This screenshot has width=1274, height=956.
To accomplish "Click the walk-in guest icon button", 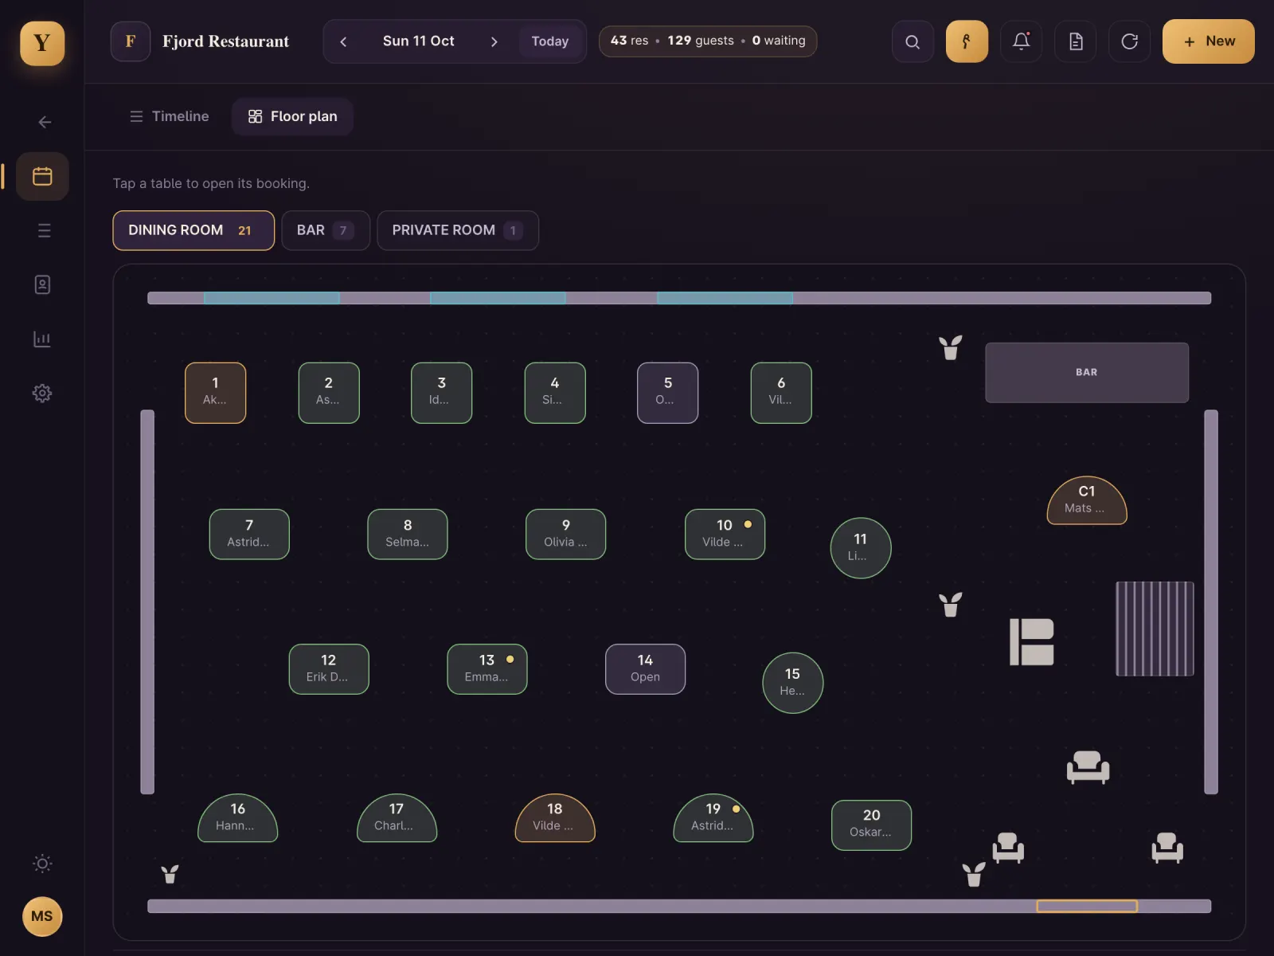I will pyautogui.click(x=967, y=41).
